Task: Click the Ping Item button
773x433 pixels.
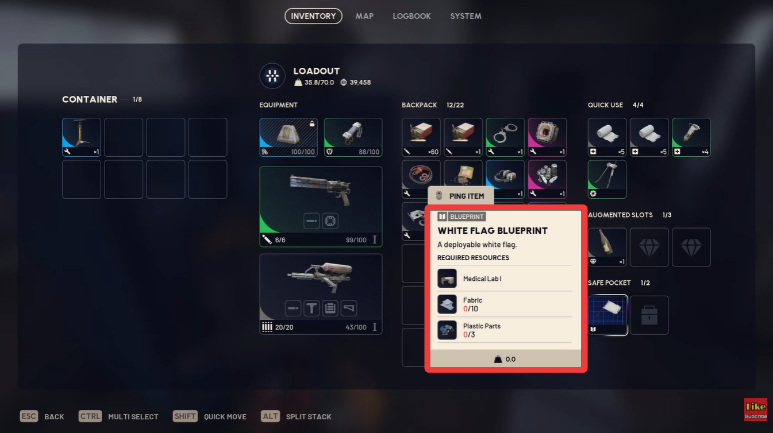Action: click(460, 196)
